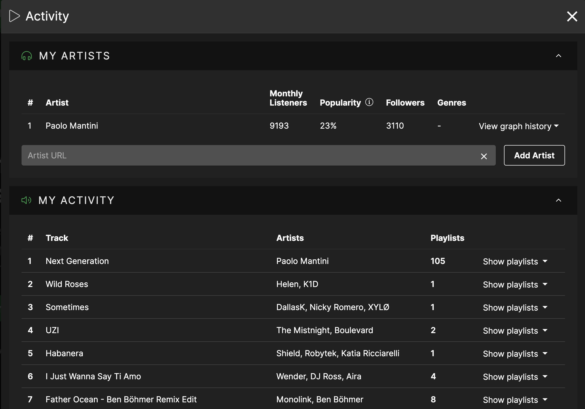Click artists Shield, Robytek, Katia Ricciarelli
The width and height of the screenshot is (585, 409).
338,353
